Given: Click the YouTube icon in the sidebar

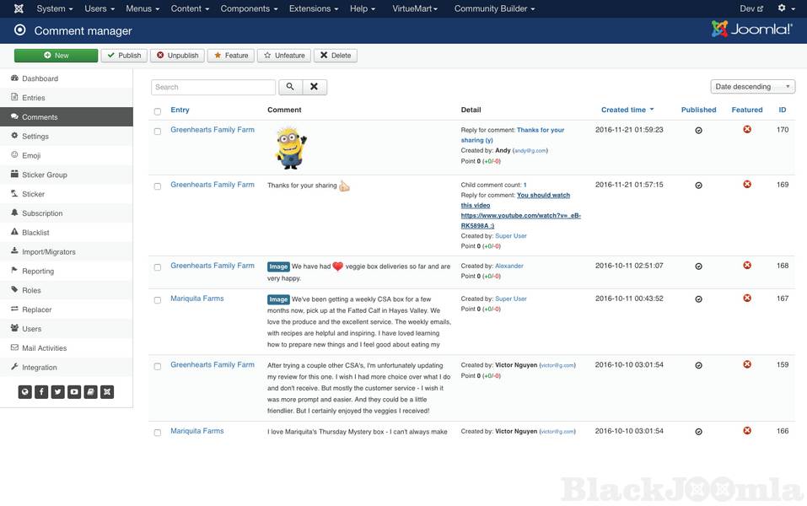Looking at the screenshot, I should pos(74,391).
